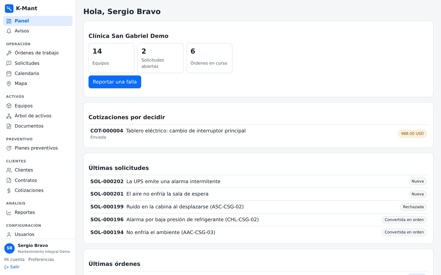Click the Rechazada status badge
Viewport: 441px width, 275px height.
413,207
